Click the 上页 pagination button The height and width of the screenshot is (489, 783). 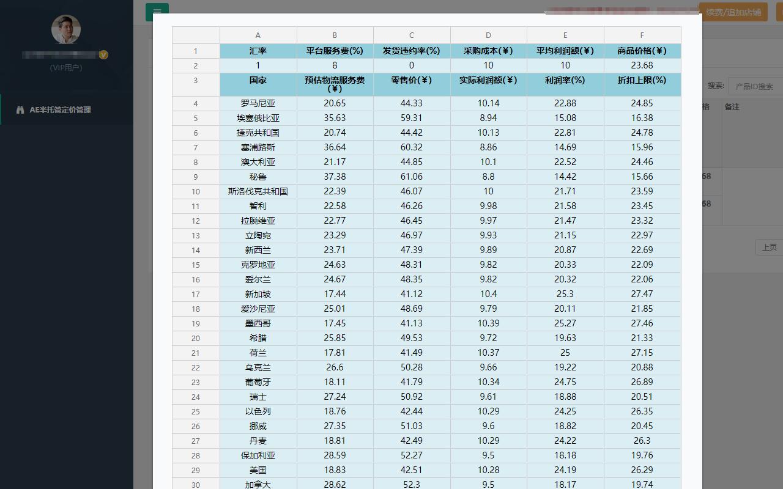tap(769, 247)
